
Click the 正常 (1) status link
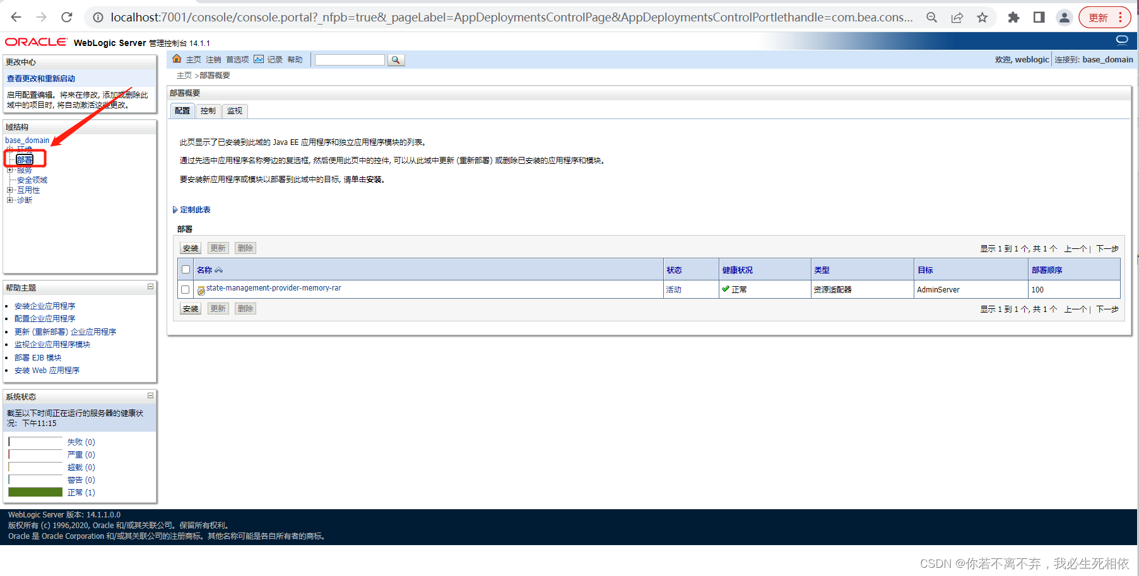click(x=81, y=493)
